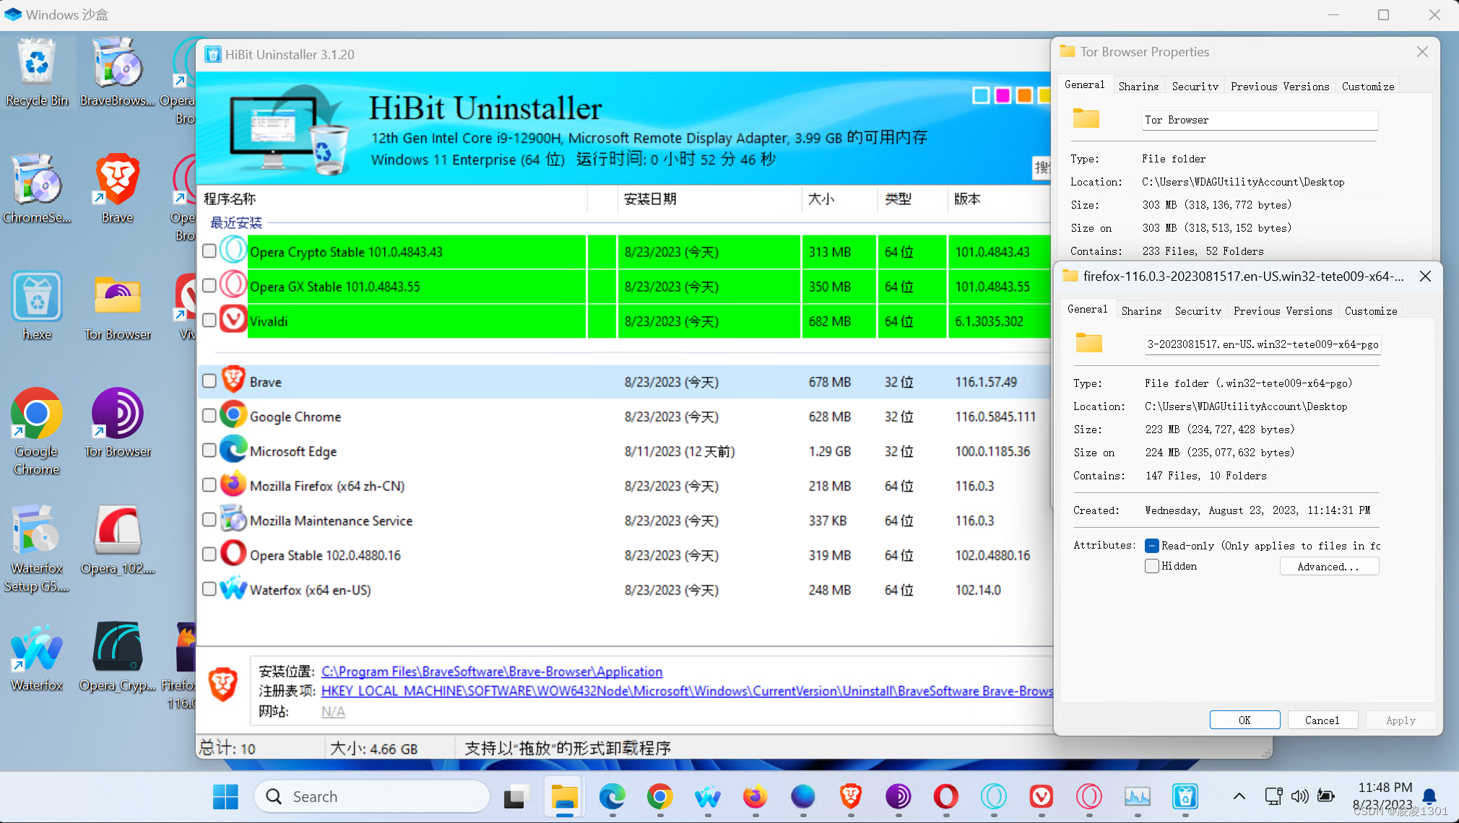Screen dimensions: 1459x823
Task: Check the Waterfox checkbox
Action: (x=209, y=588)
